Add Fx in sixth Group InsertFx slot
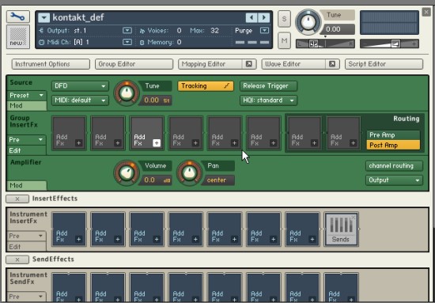The width and height of the screenshot is (435, 303). click(x=263, y=134)
